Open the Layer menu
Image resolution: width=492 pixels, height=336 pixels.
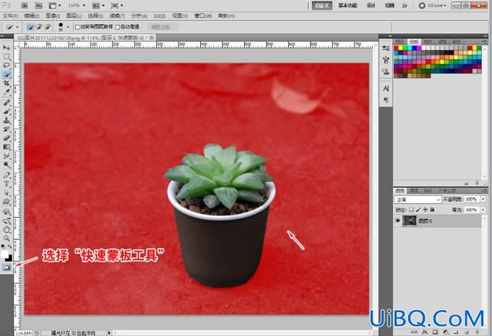pos(74,16)
